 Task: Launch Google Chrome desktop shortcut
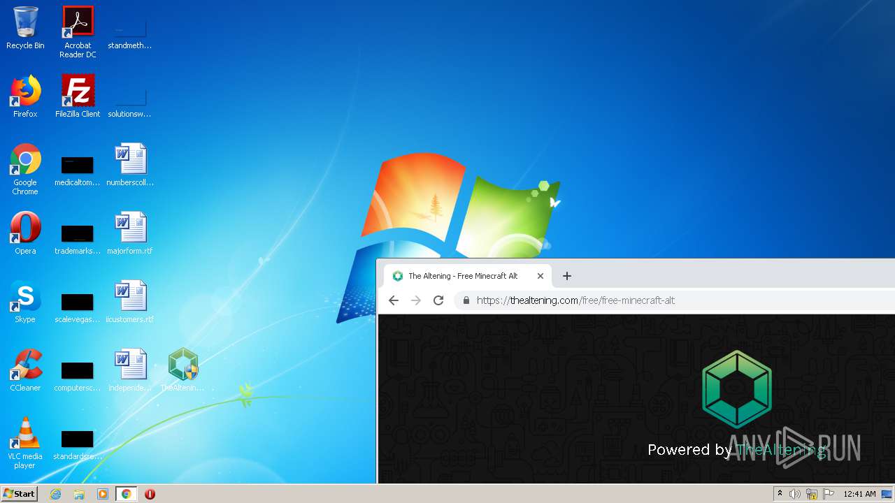(x=25, y=169)
